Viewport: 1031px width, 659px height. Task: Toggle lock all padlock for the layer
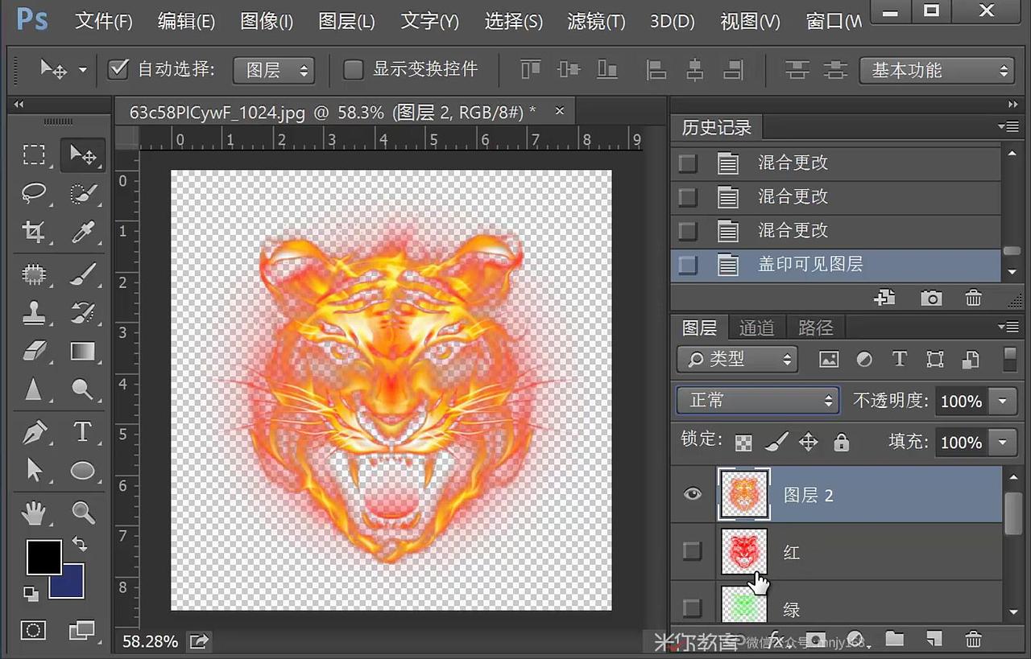[841, 442]
